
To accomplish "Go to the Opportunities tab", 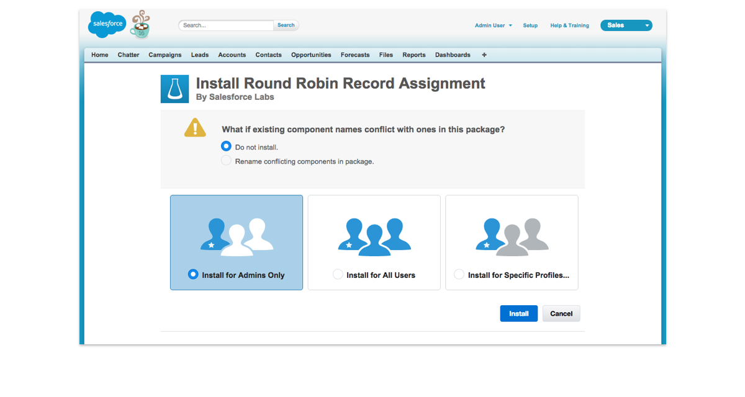I will 311,55.
